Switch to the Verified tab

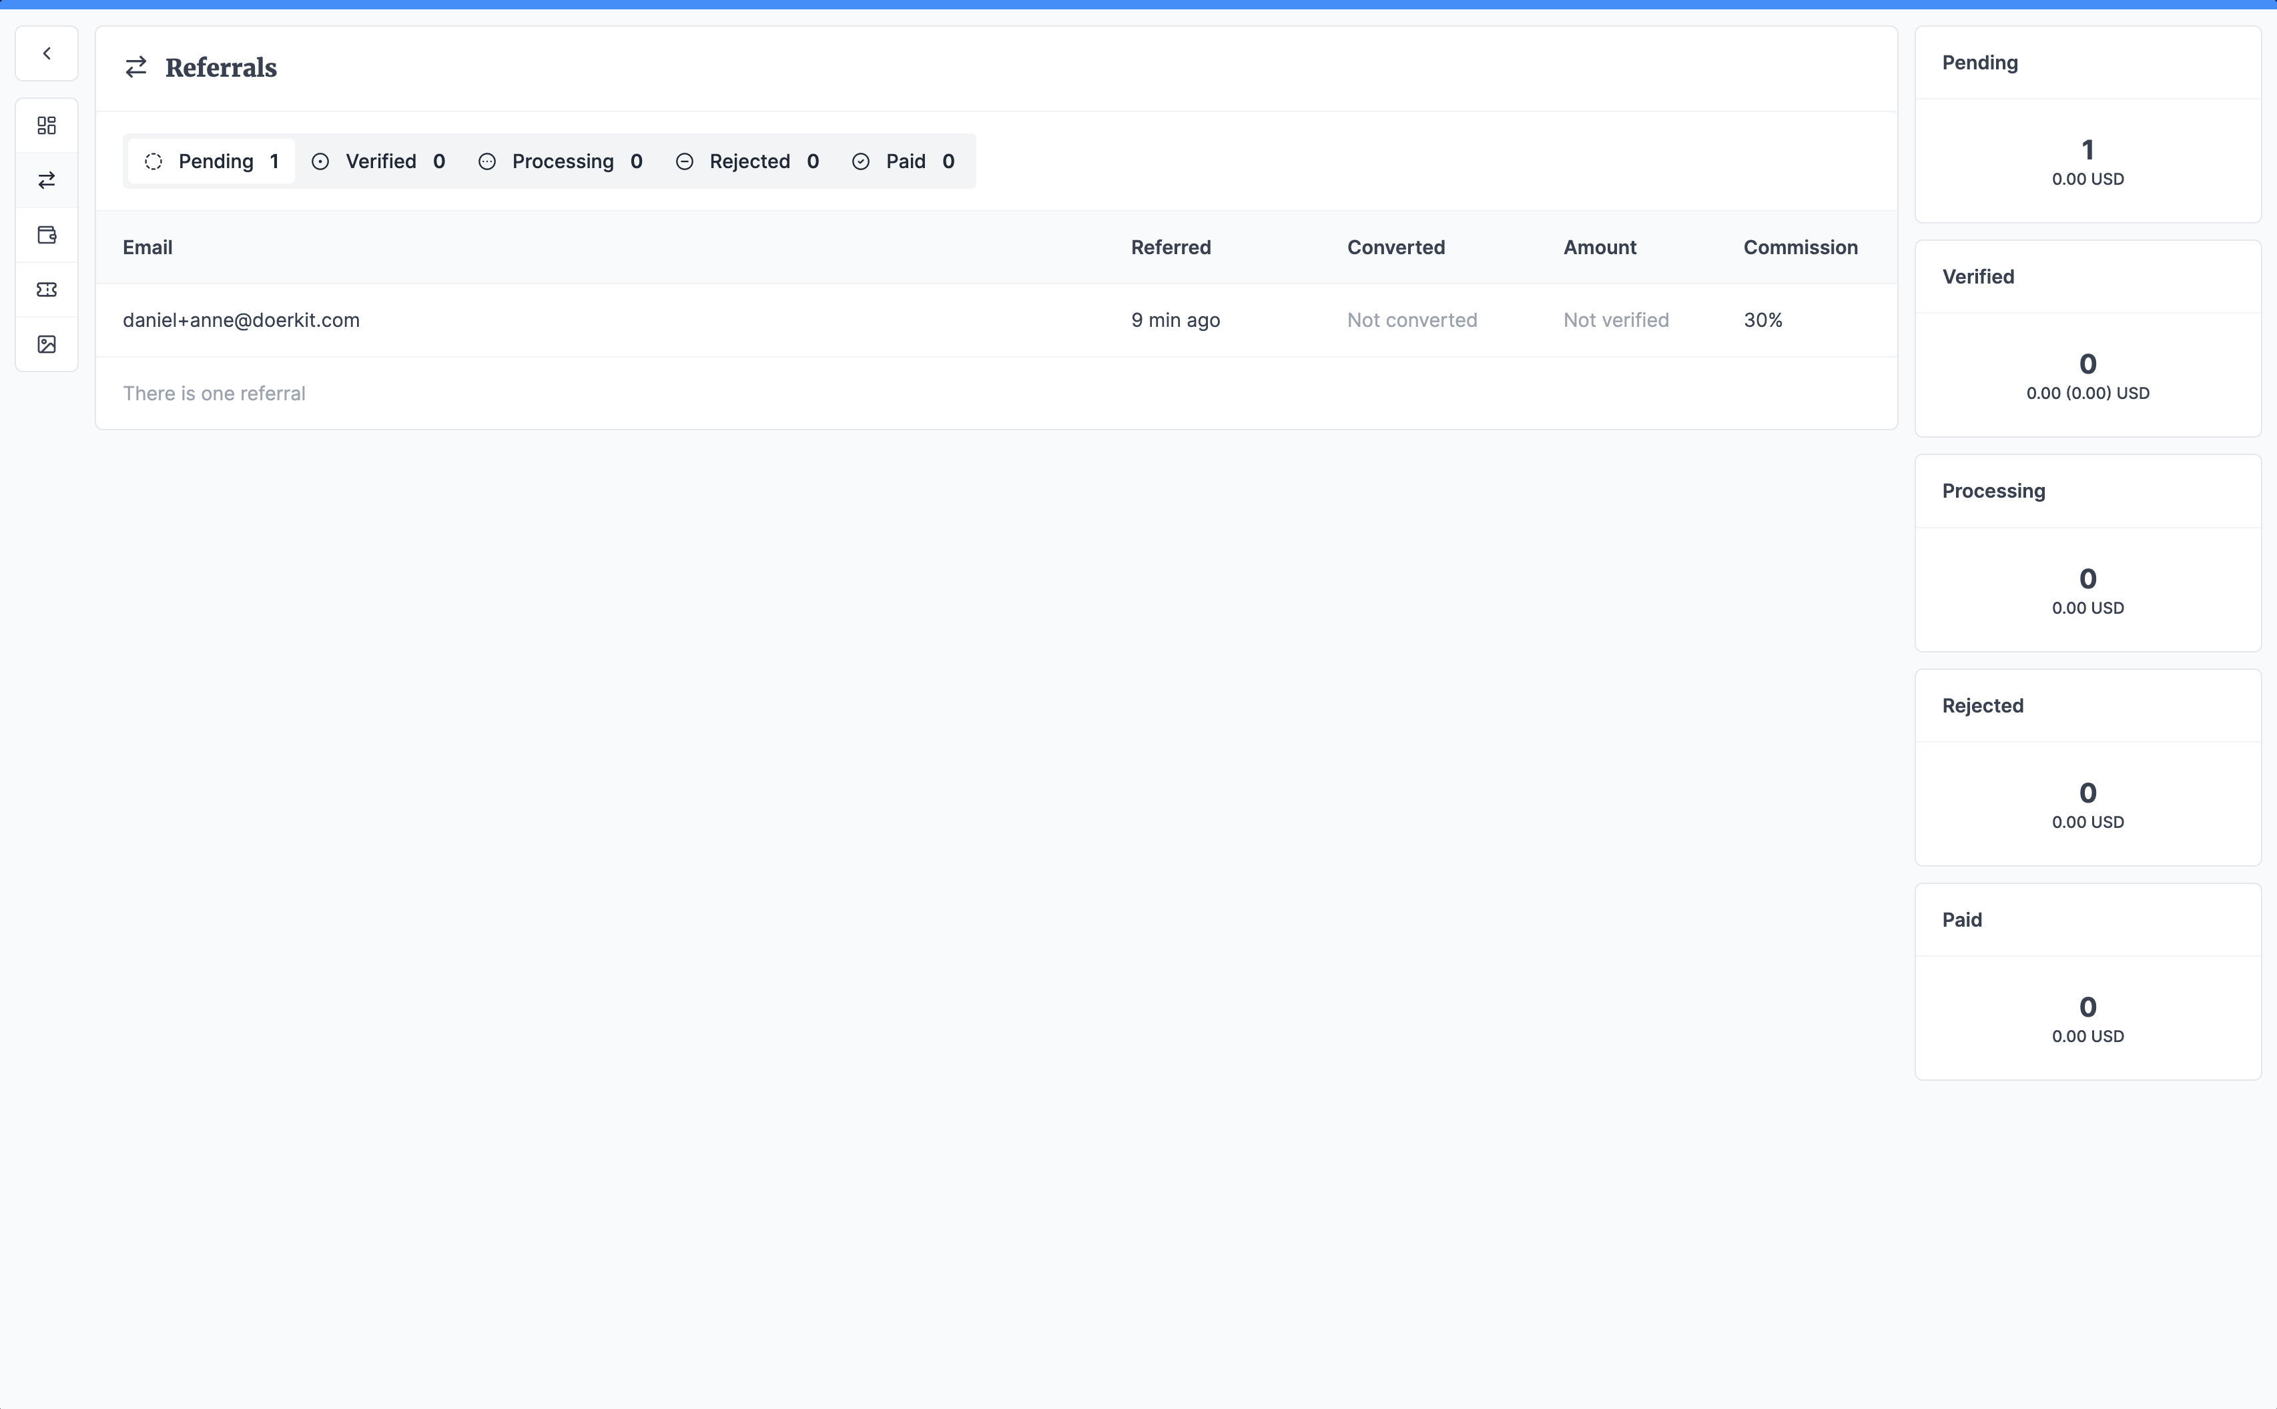click(x=378, y=161)
